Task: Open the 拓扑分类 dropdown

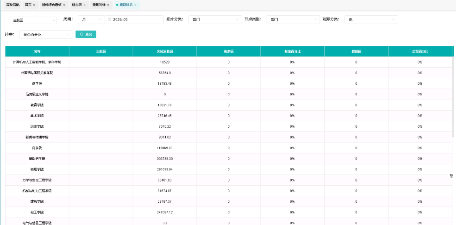Action: [215, 19]
